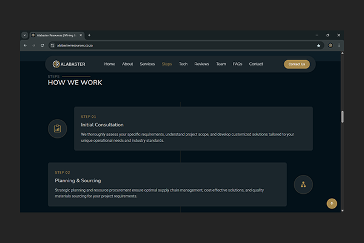
Task: Navigate to Home section
Action: point(110,64)
